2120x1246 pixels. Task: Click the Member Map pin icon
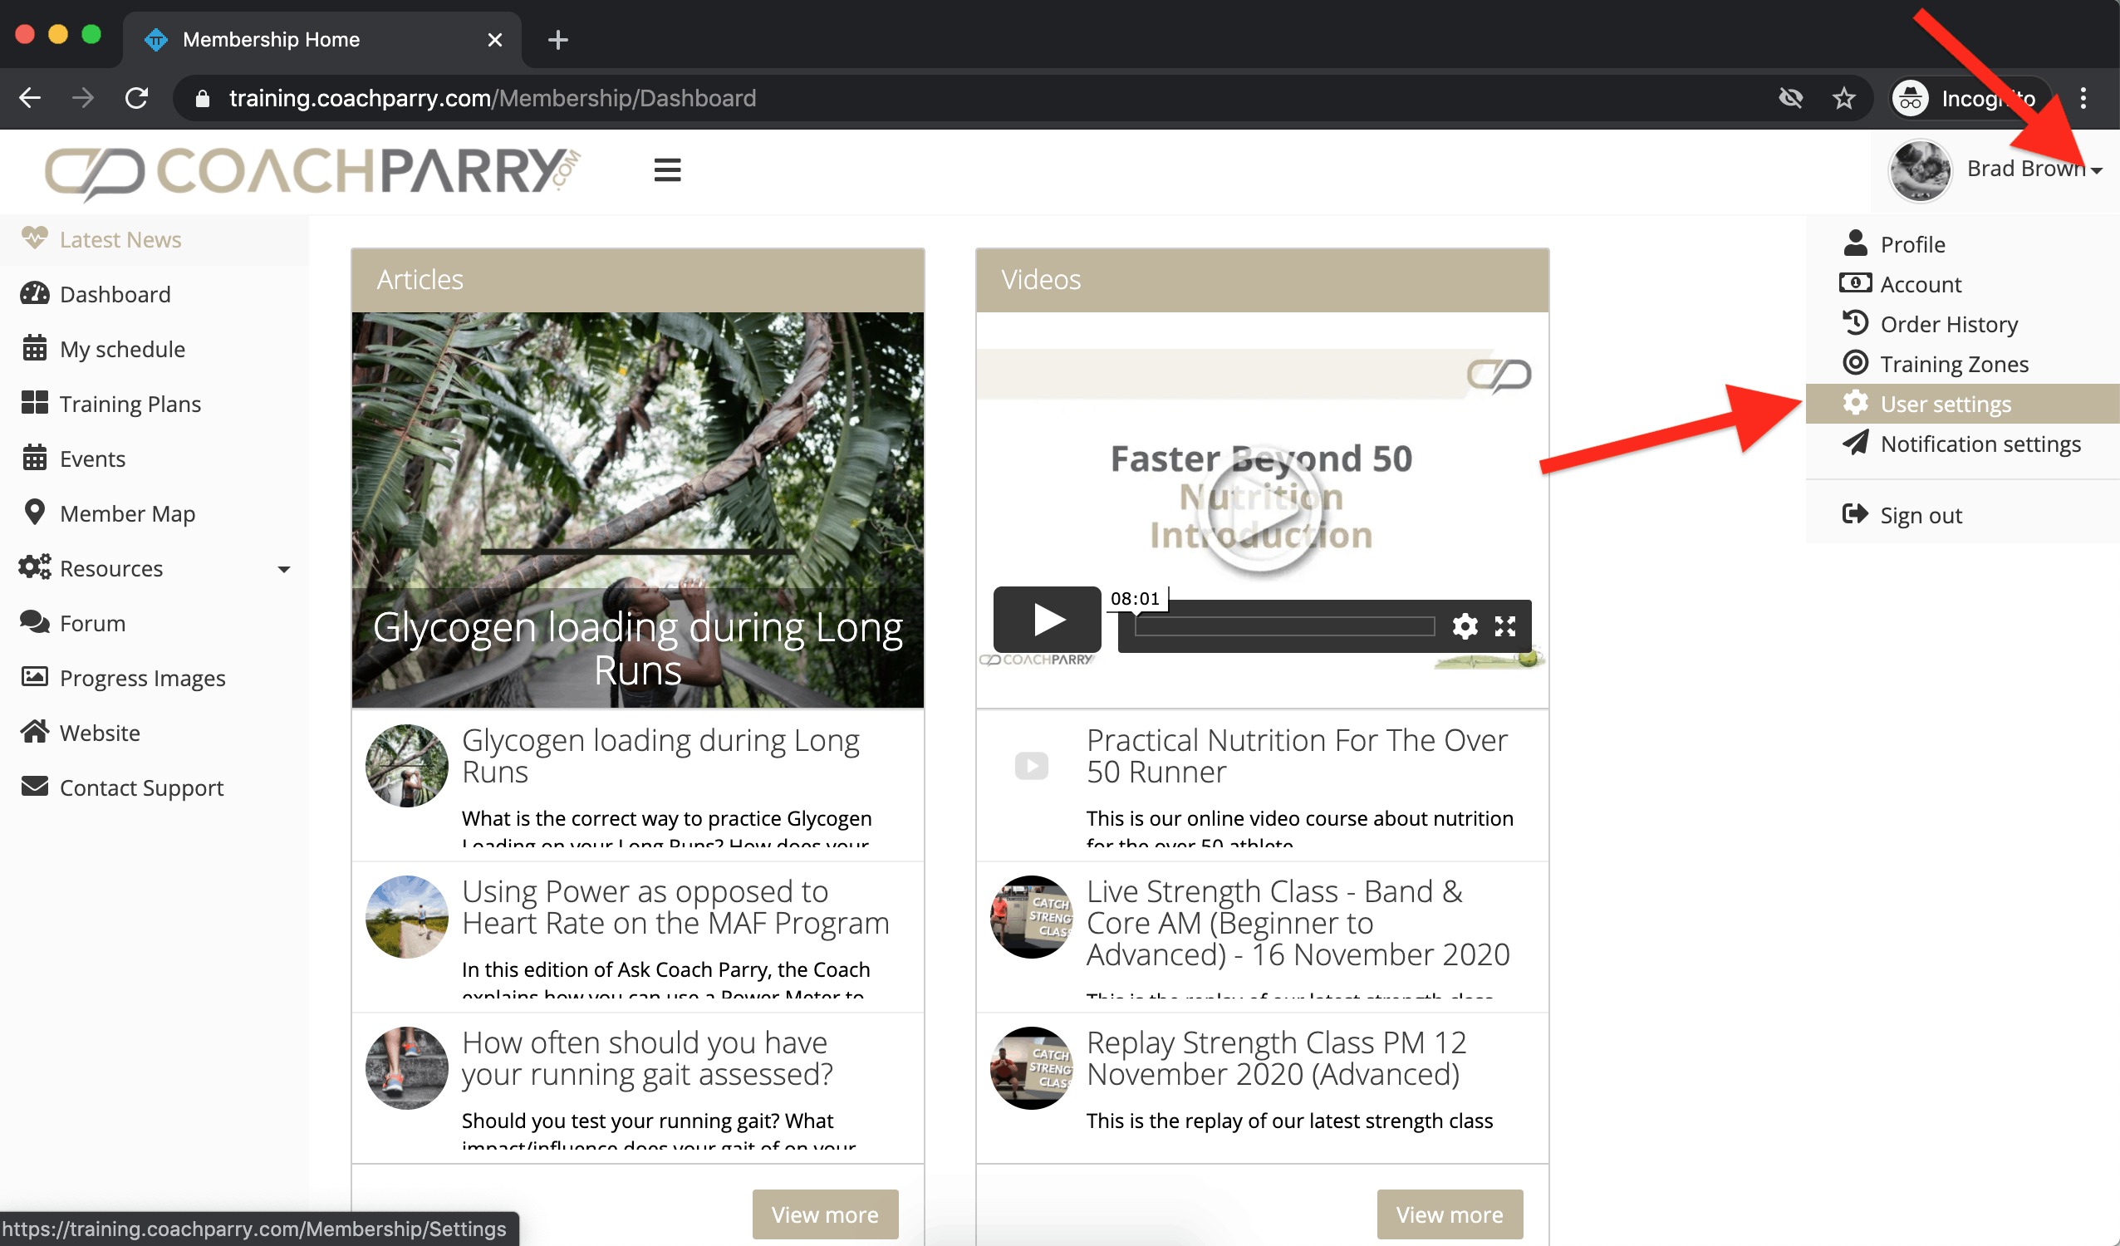(x=35, y=513)
